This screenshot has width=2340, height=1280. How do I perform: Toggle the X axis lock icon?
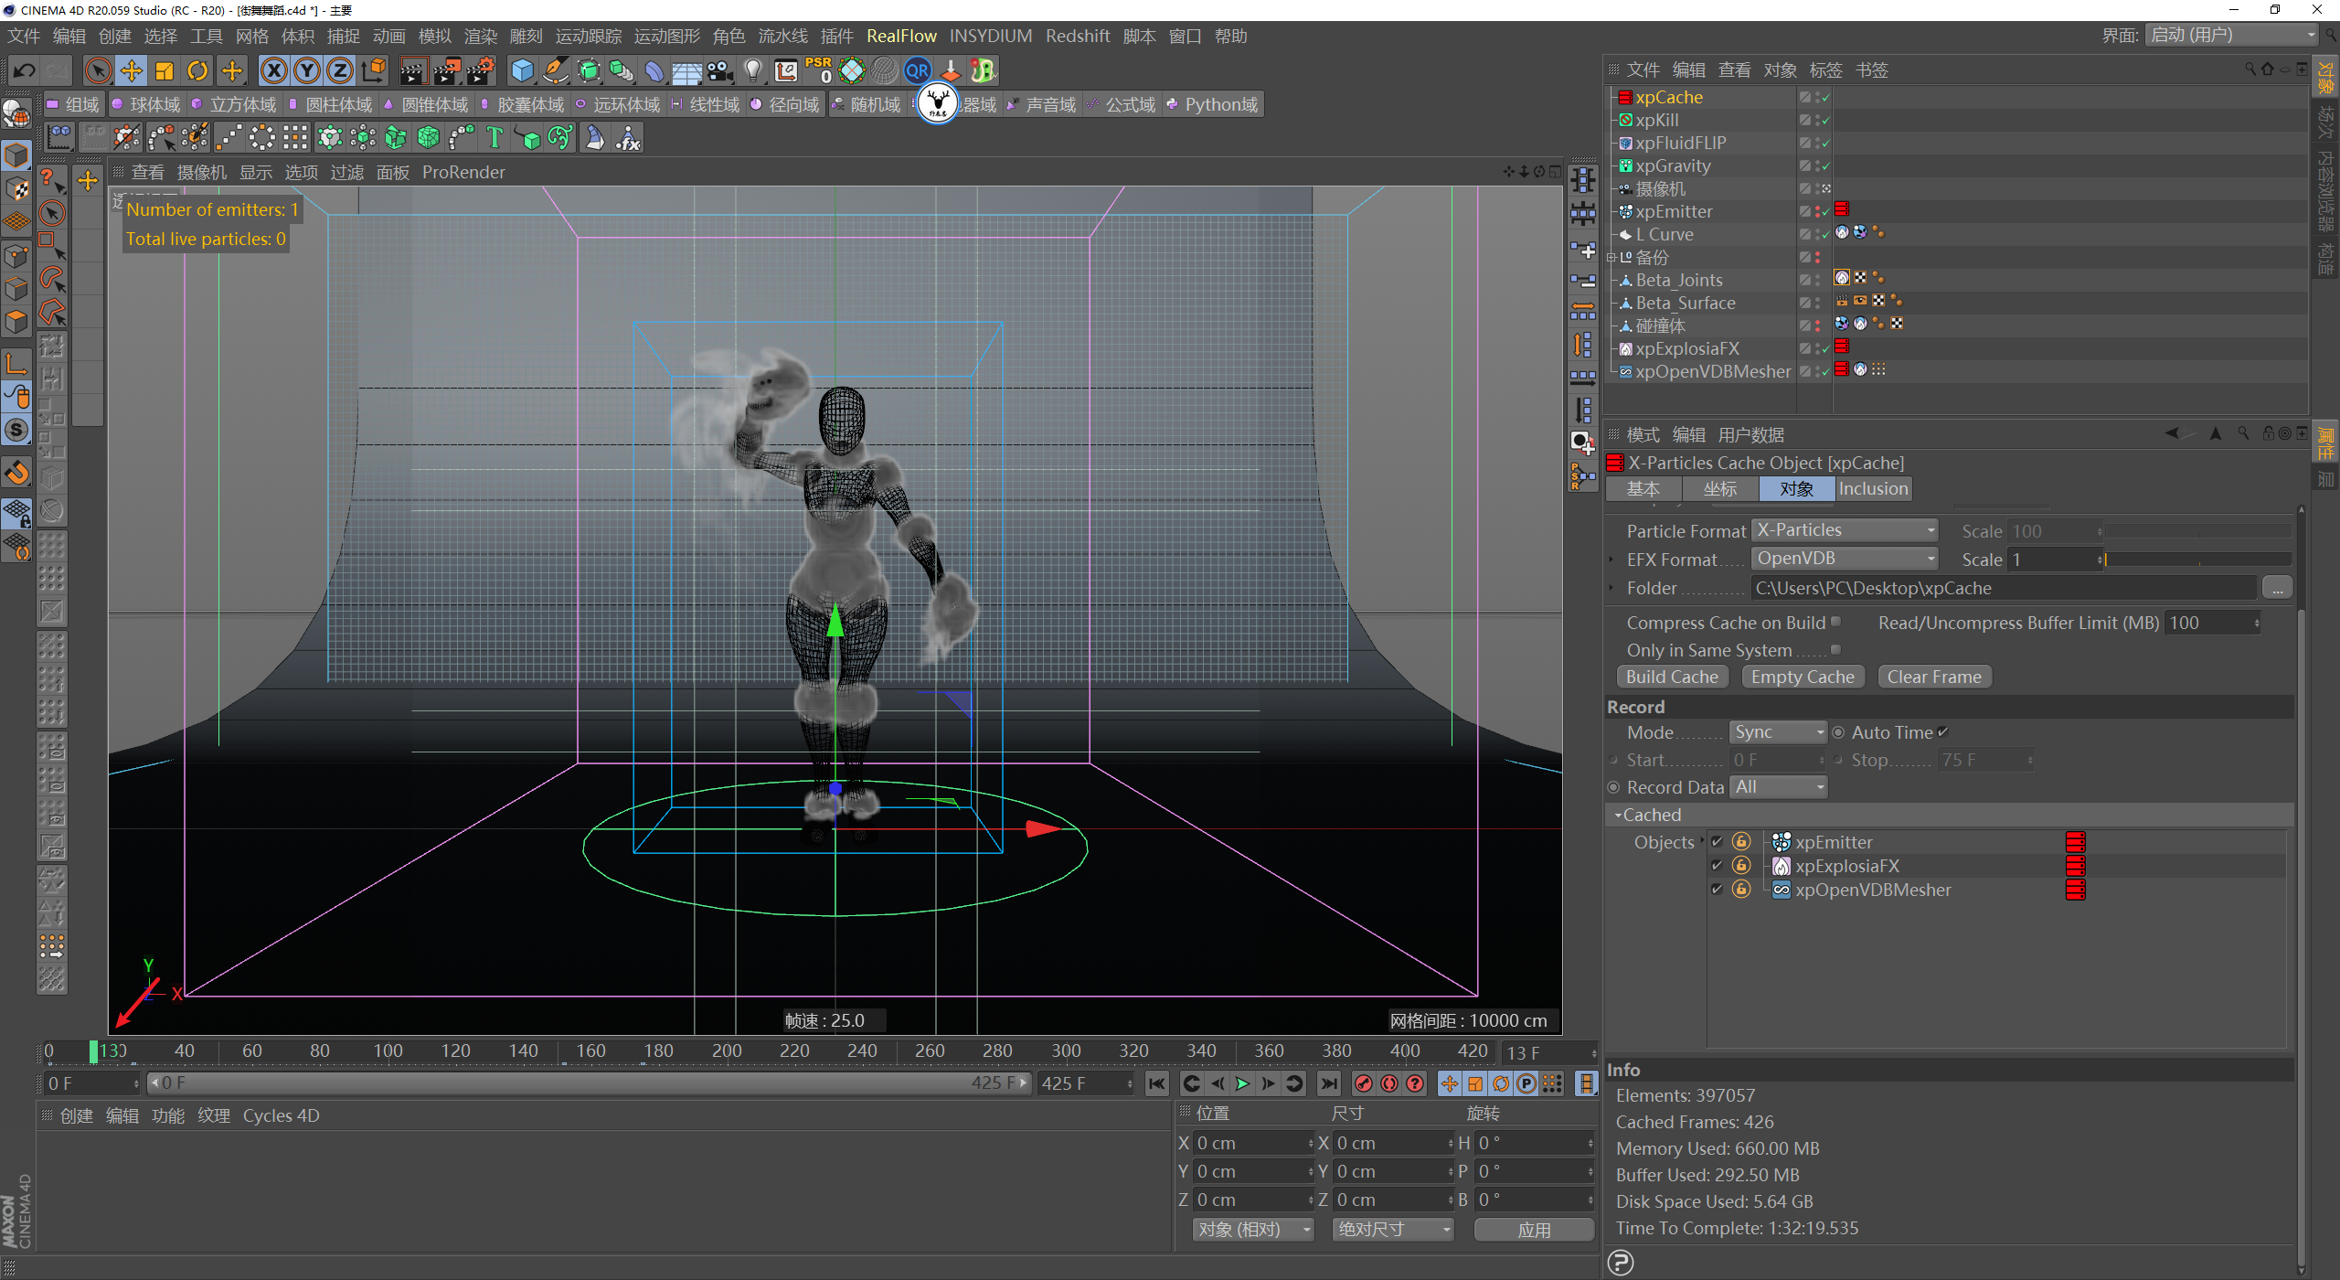pyautogui.click(x=273, y=70)
